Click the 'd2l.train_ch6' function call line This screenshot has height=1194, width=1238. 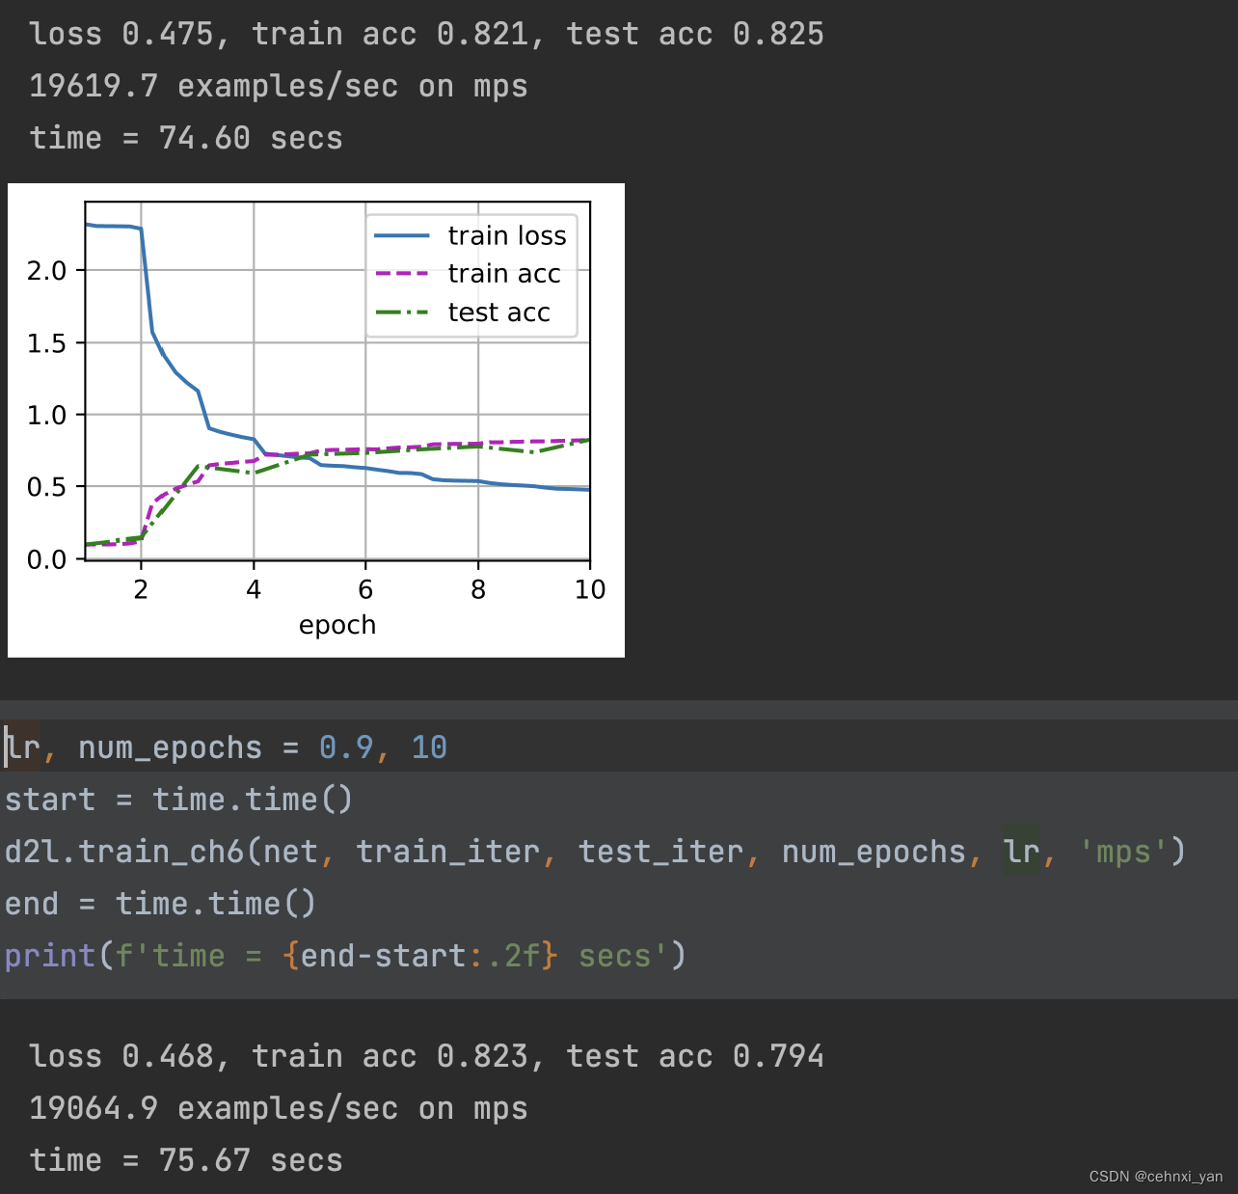(x=595, y=852)
